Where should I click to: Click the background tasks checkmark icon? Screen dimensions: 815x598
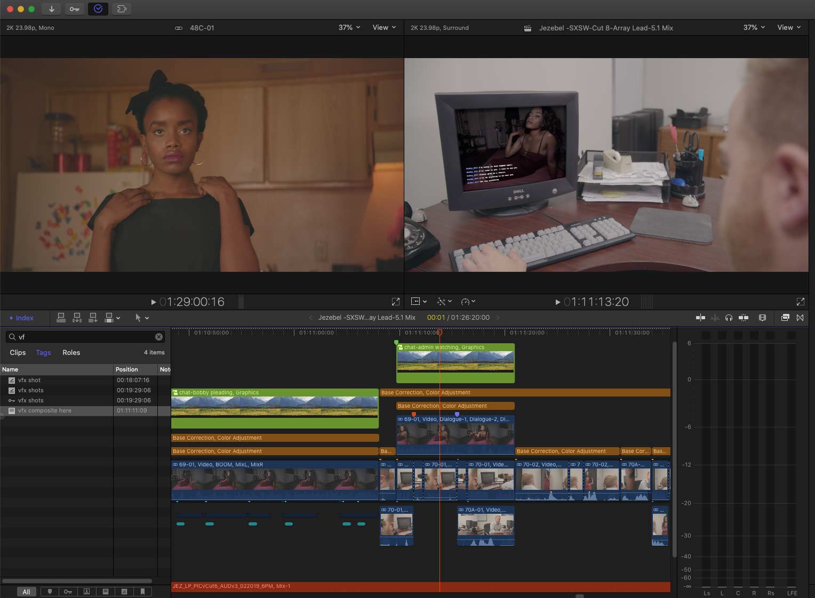pos(98,9)
